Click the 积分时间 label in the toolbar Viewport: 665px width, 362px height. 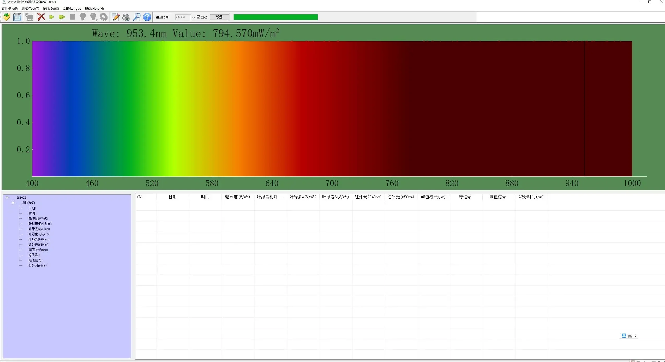162,17
